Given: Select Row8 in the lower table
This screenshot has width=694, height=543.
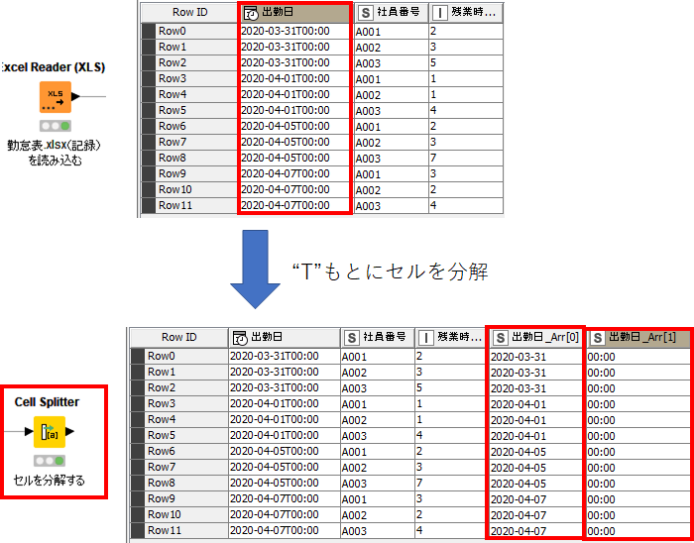Looking at the screenshot, I should tap(178, 484).
